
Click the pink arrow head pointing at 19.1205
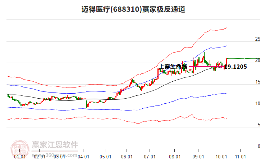pos(223,67)
